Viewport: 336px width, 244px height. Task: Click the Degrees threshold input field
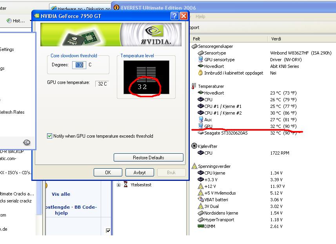coord(79,65)
